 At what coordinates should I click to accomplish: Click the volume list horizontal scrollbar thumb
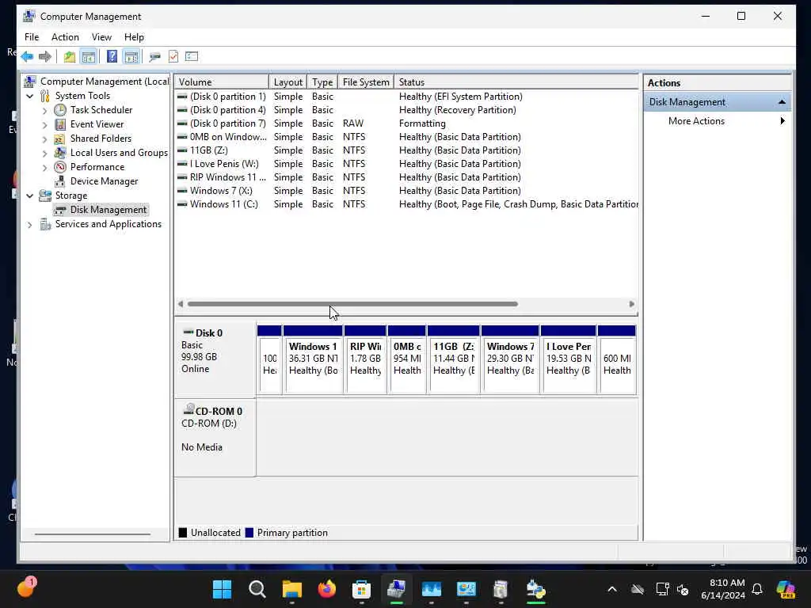click(352, 304)
